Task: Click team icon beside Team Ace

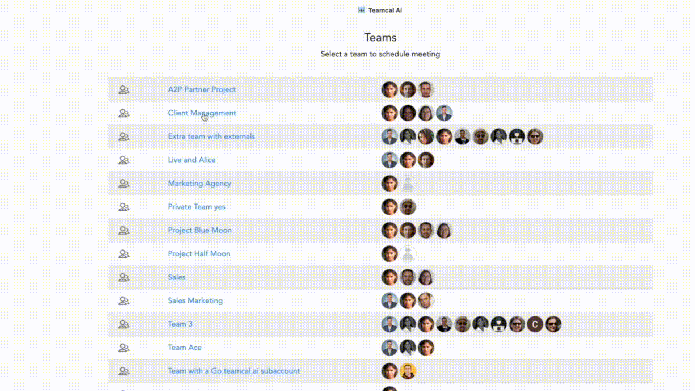Action: click(x=124, y=348)
